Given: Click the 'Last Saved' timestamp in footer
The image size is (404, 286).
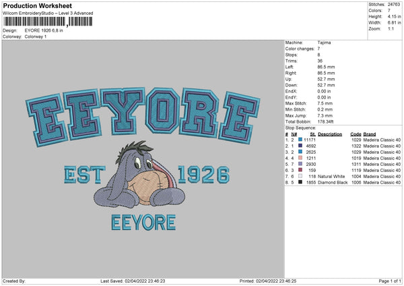Looking at the screenshot, I should click(133, 281).
